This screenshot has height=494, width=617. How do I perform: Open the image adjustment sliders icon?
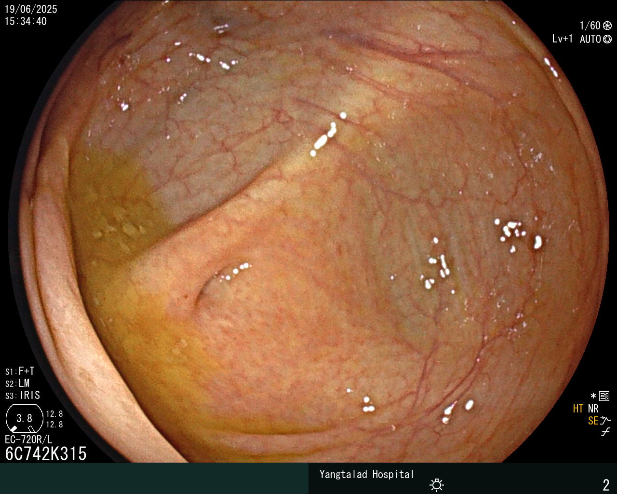point(604,397)
